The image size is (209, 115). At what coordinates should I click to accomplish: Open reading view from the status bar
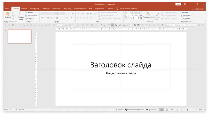pos(172,110)
